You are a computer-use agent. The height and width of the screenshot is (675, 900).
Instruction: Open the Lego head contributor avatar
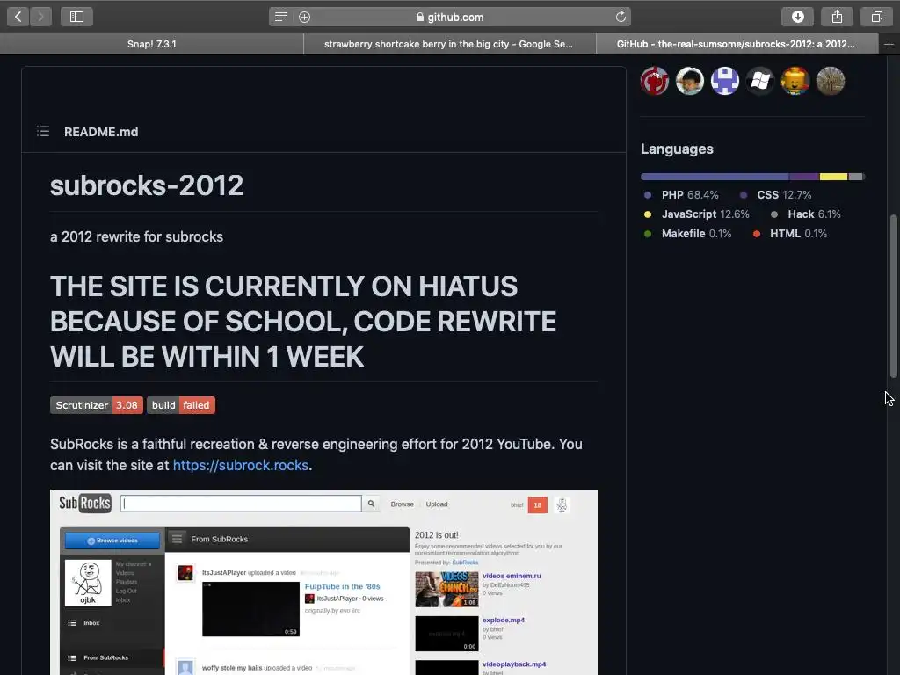[x=795, y=81]
